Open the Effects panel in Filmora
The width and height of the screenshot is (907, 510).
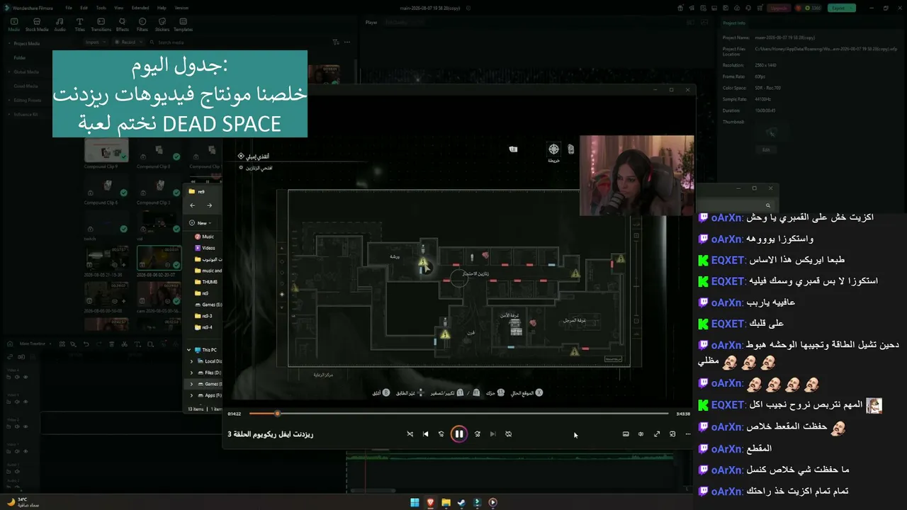point(123,25)
